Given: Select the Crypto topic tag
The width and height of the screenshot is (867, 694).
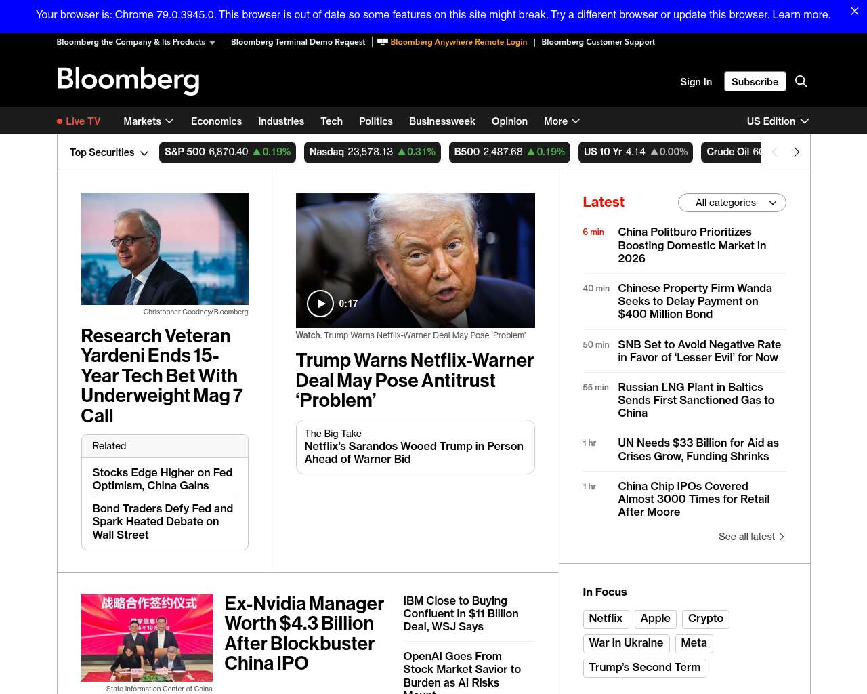Looking at the screenshot, I should (x=705, y=619).
